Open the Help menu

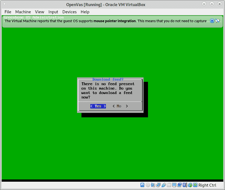pyautogui.click(x=85, y=12)
